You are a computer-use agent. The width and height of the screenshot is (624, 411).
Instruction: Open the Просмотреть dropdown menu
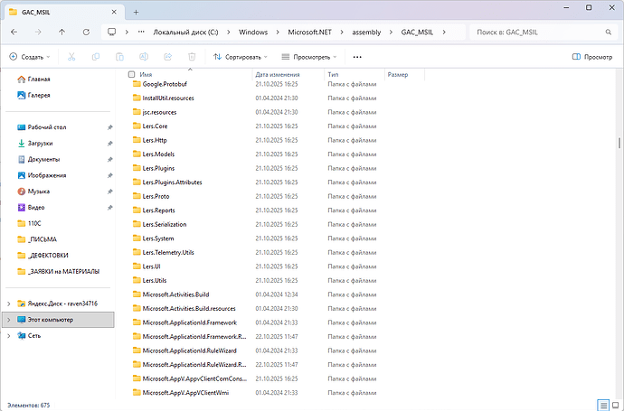[309, 56]
